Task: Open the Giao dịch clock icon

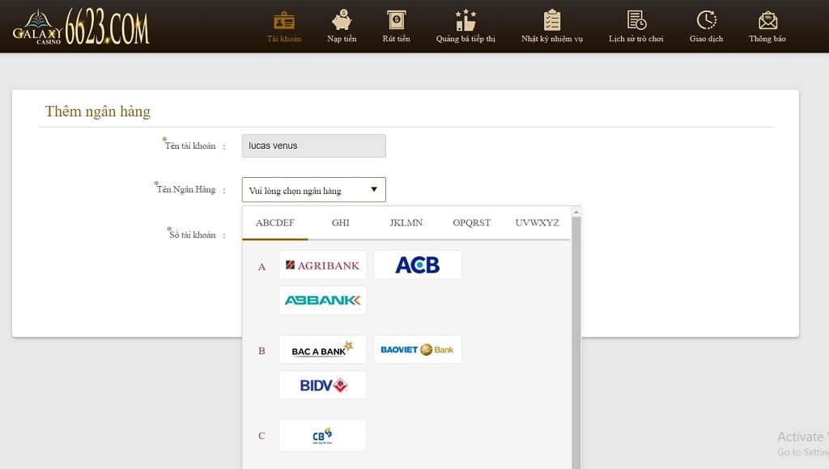Action: click(706, 20)
